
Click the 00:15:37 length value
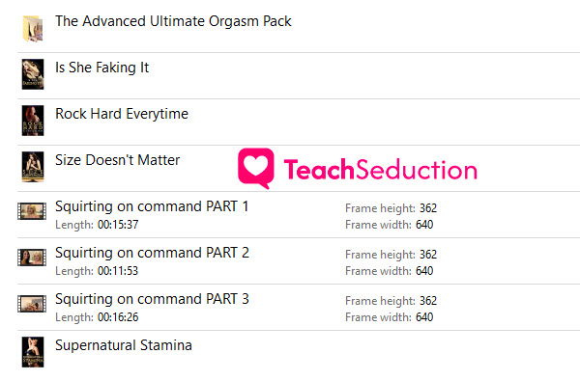tap(118, 225)
